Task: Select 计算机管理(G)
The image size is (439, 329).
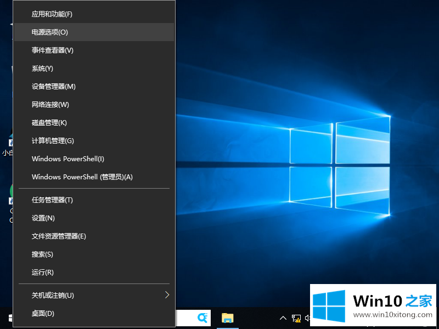Action: 94,141
